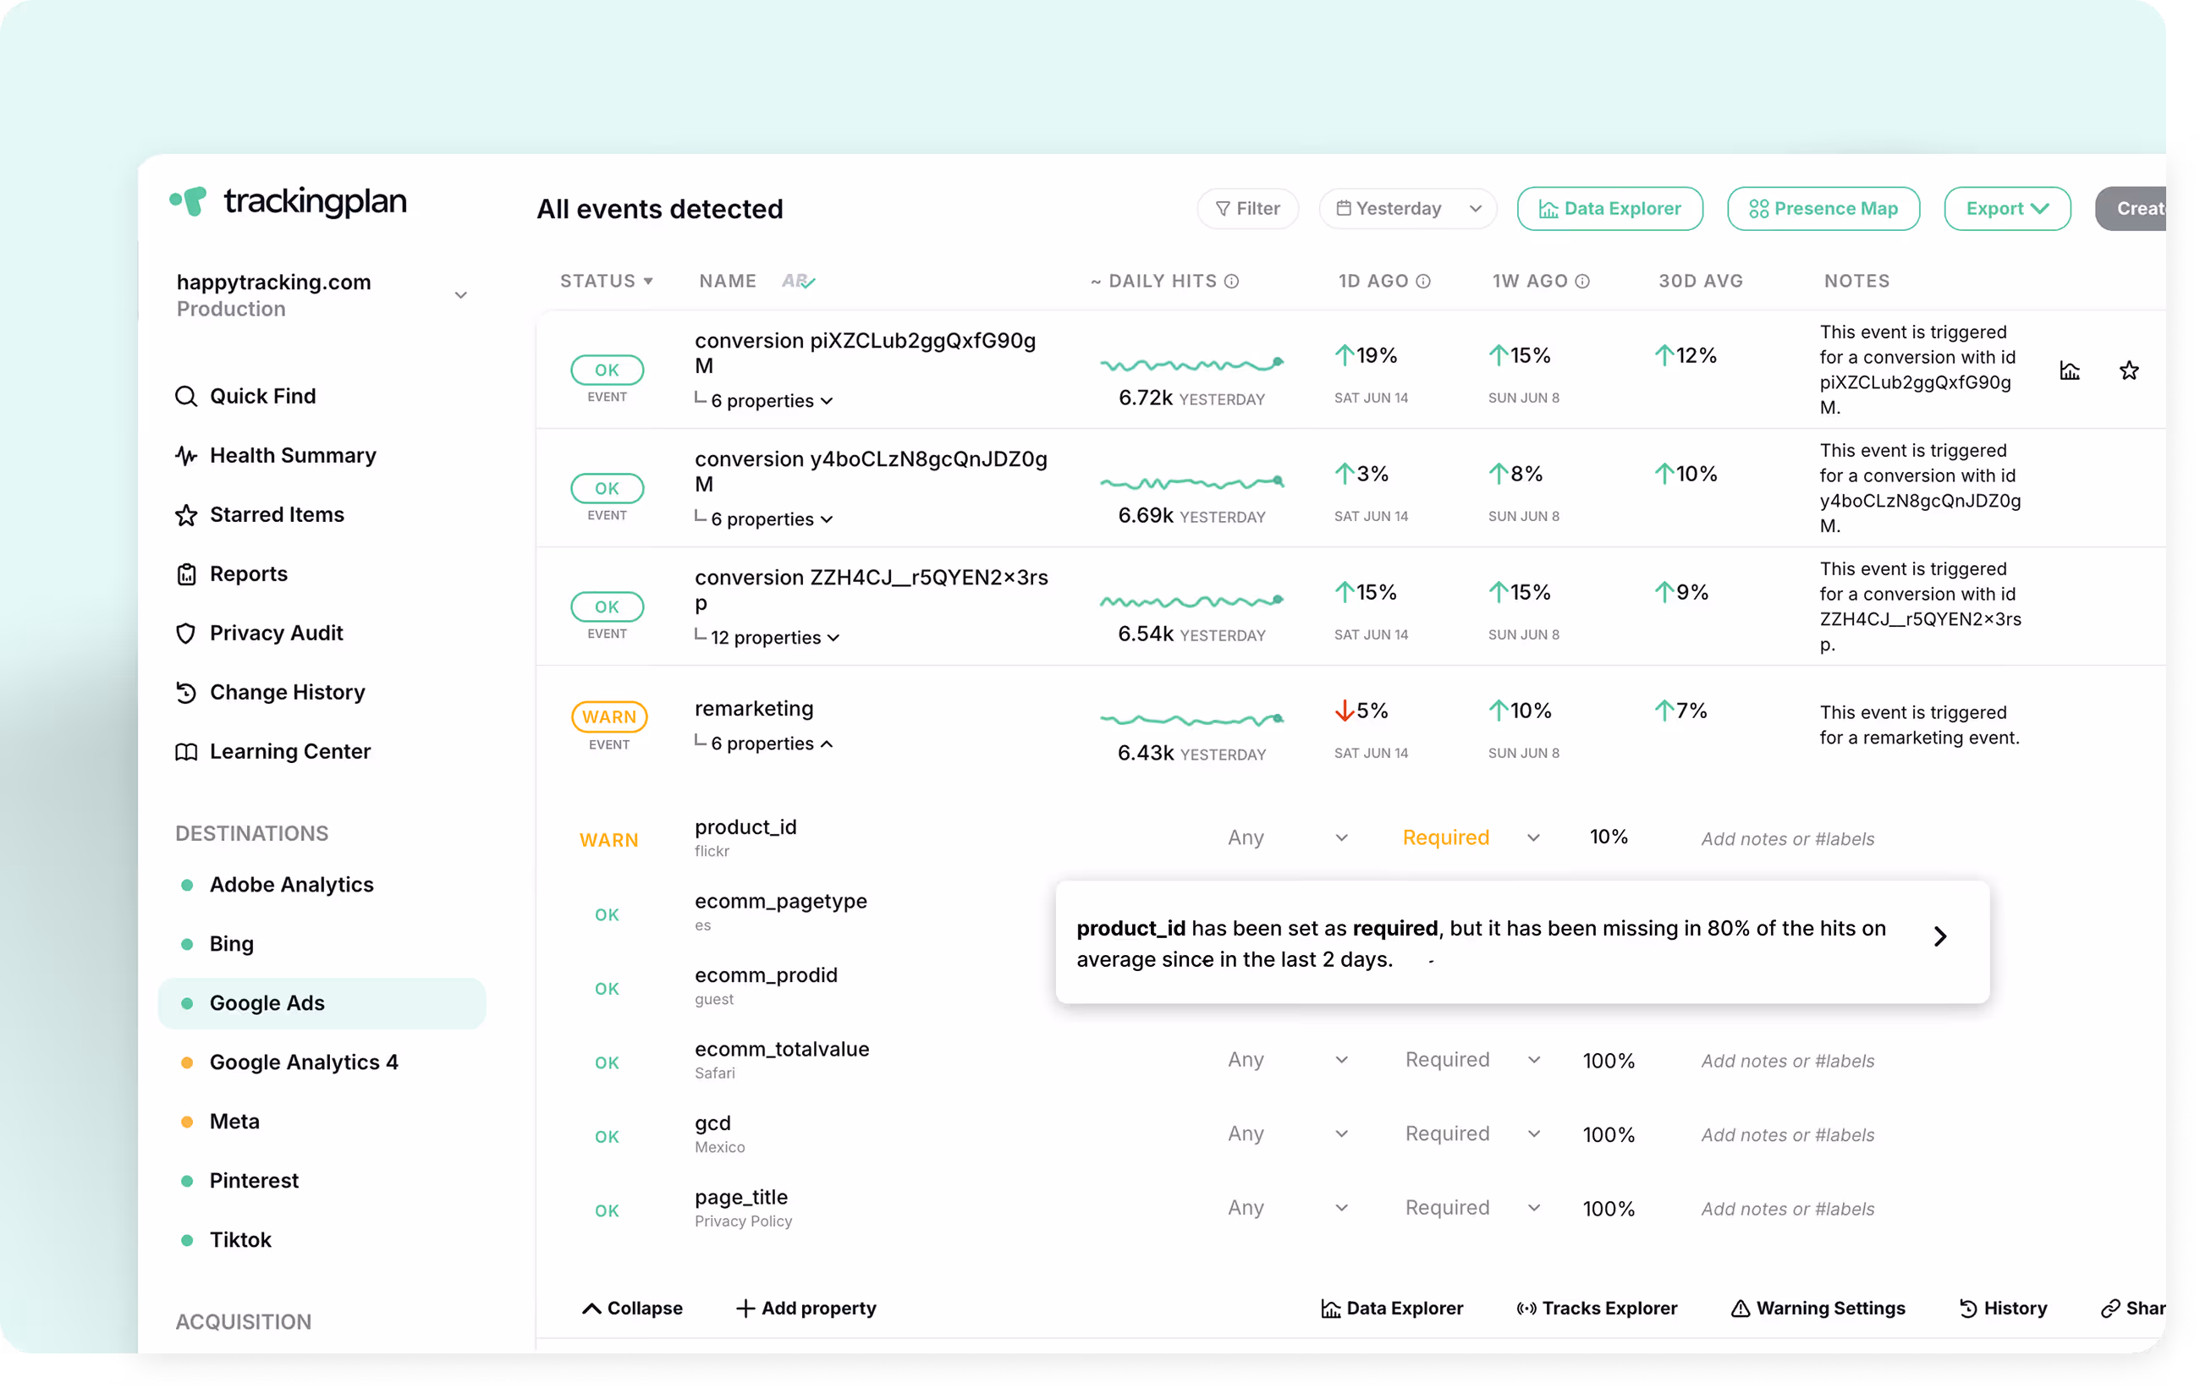Click info icon next to Daily Hits

[x=1231, y=282]
